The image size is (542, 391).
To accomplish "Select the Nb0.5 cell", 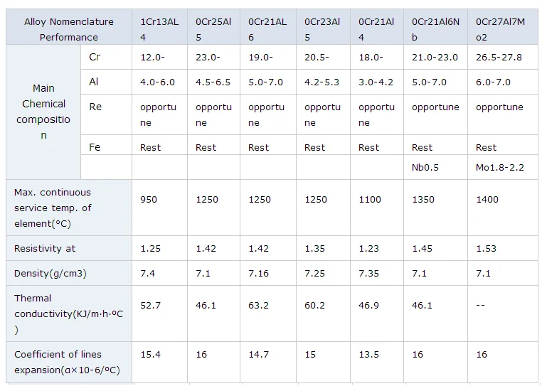I will click(425, 167).
